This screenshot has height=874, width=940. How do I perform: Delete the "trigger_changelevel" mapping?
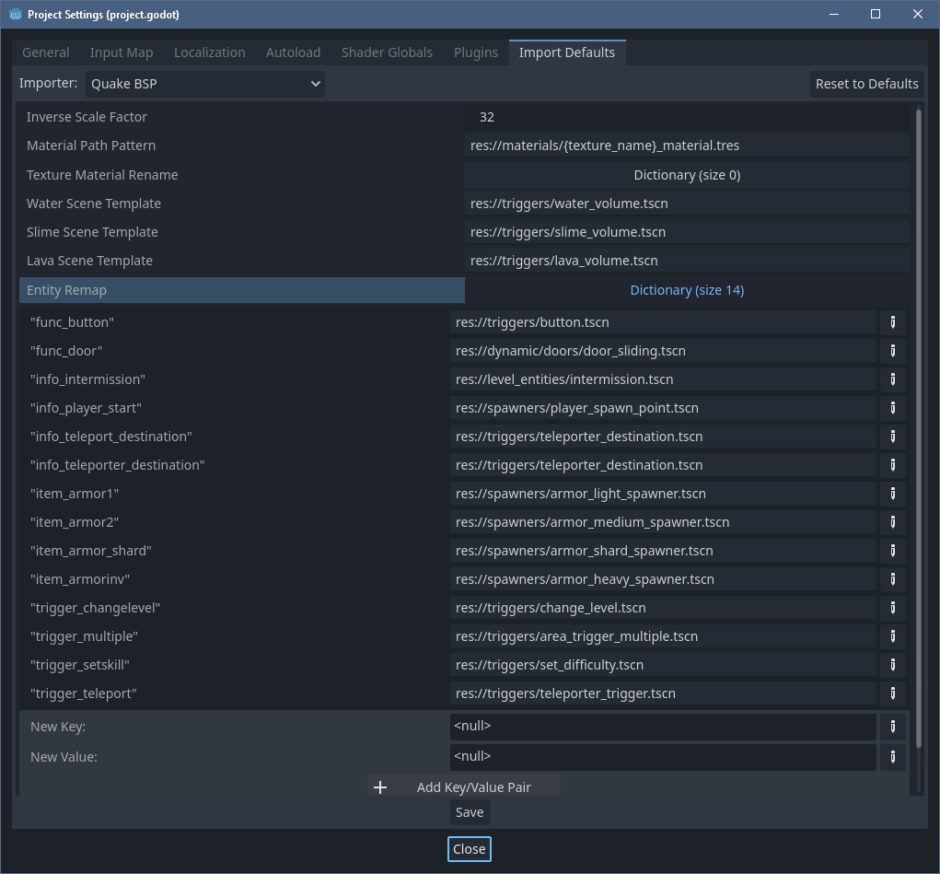pyautogui.click(x=891, y=608)
